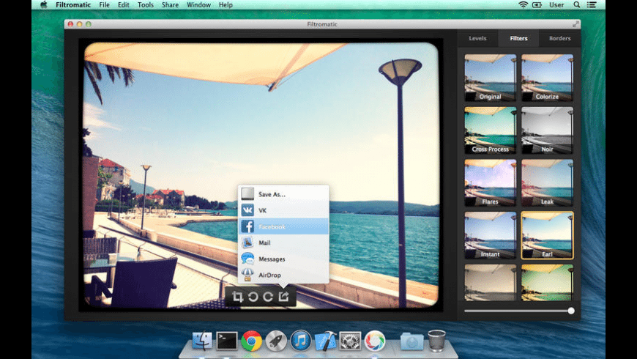Launch Google Chrome from the Dock

coord(252,340)
